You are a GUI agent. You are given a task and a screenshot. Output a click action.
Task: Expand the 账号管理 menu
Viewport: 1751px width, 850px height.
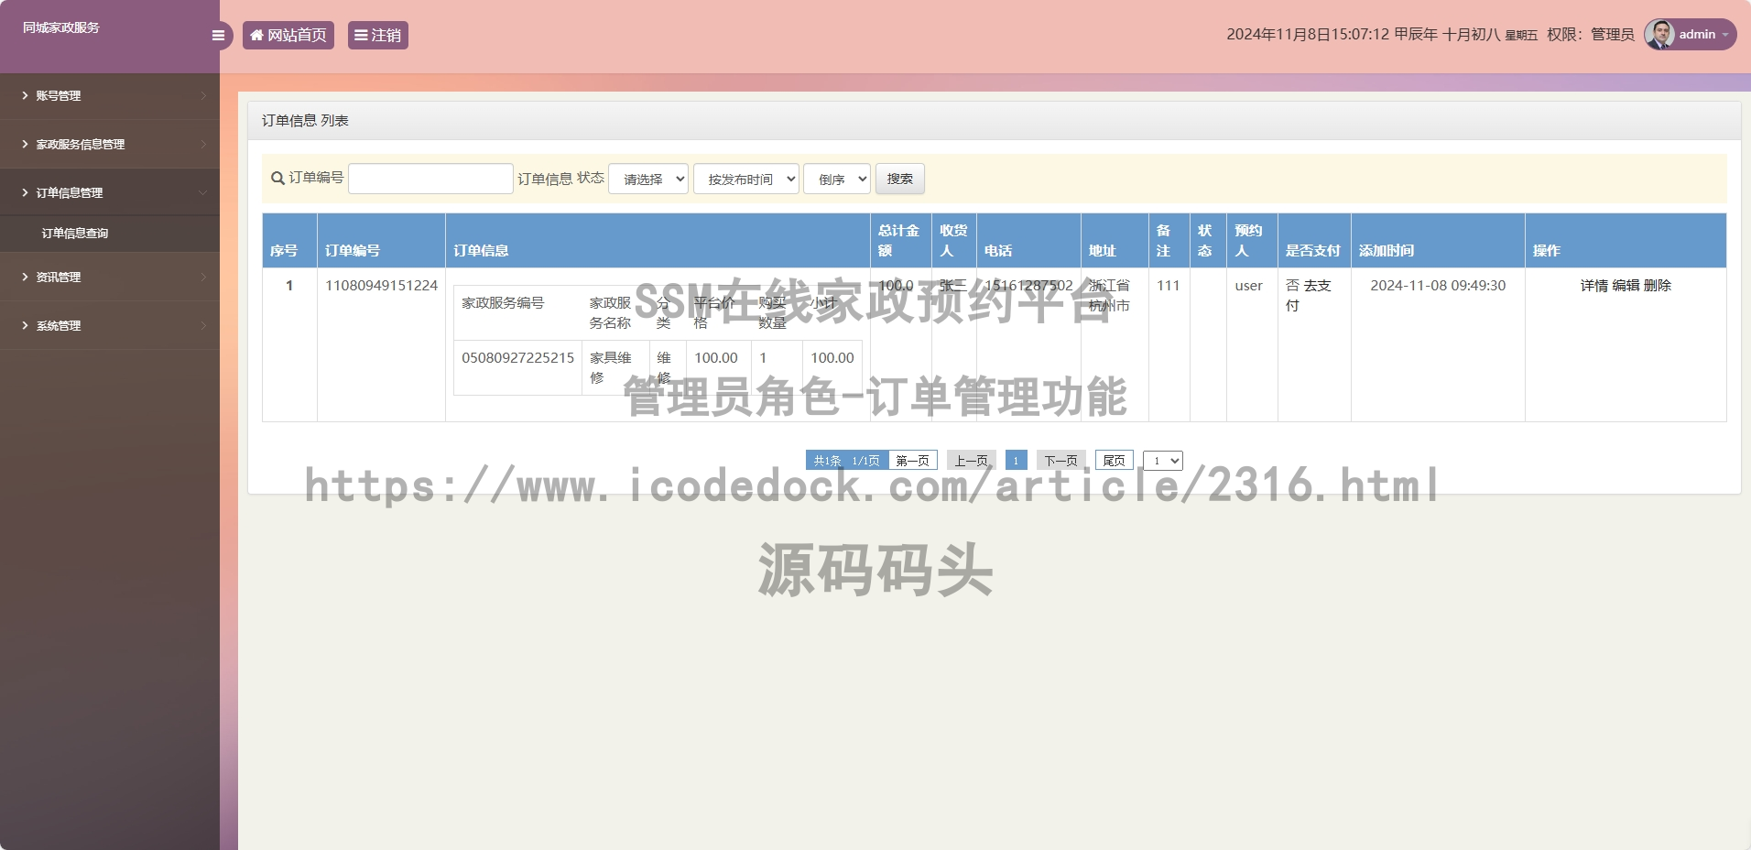click(110, 95)
